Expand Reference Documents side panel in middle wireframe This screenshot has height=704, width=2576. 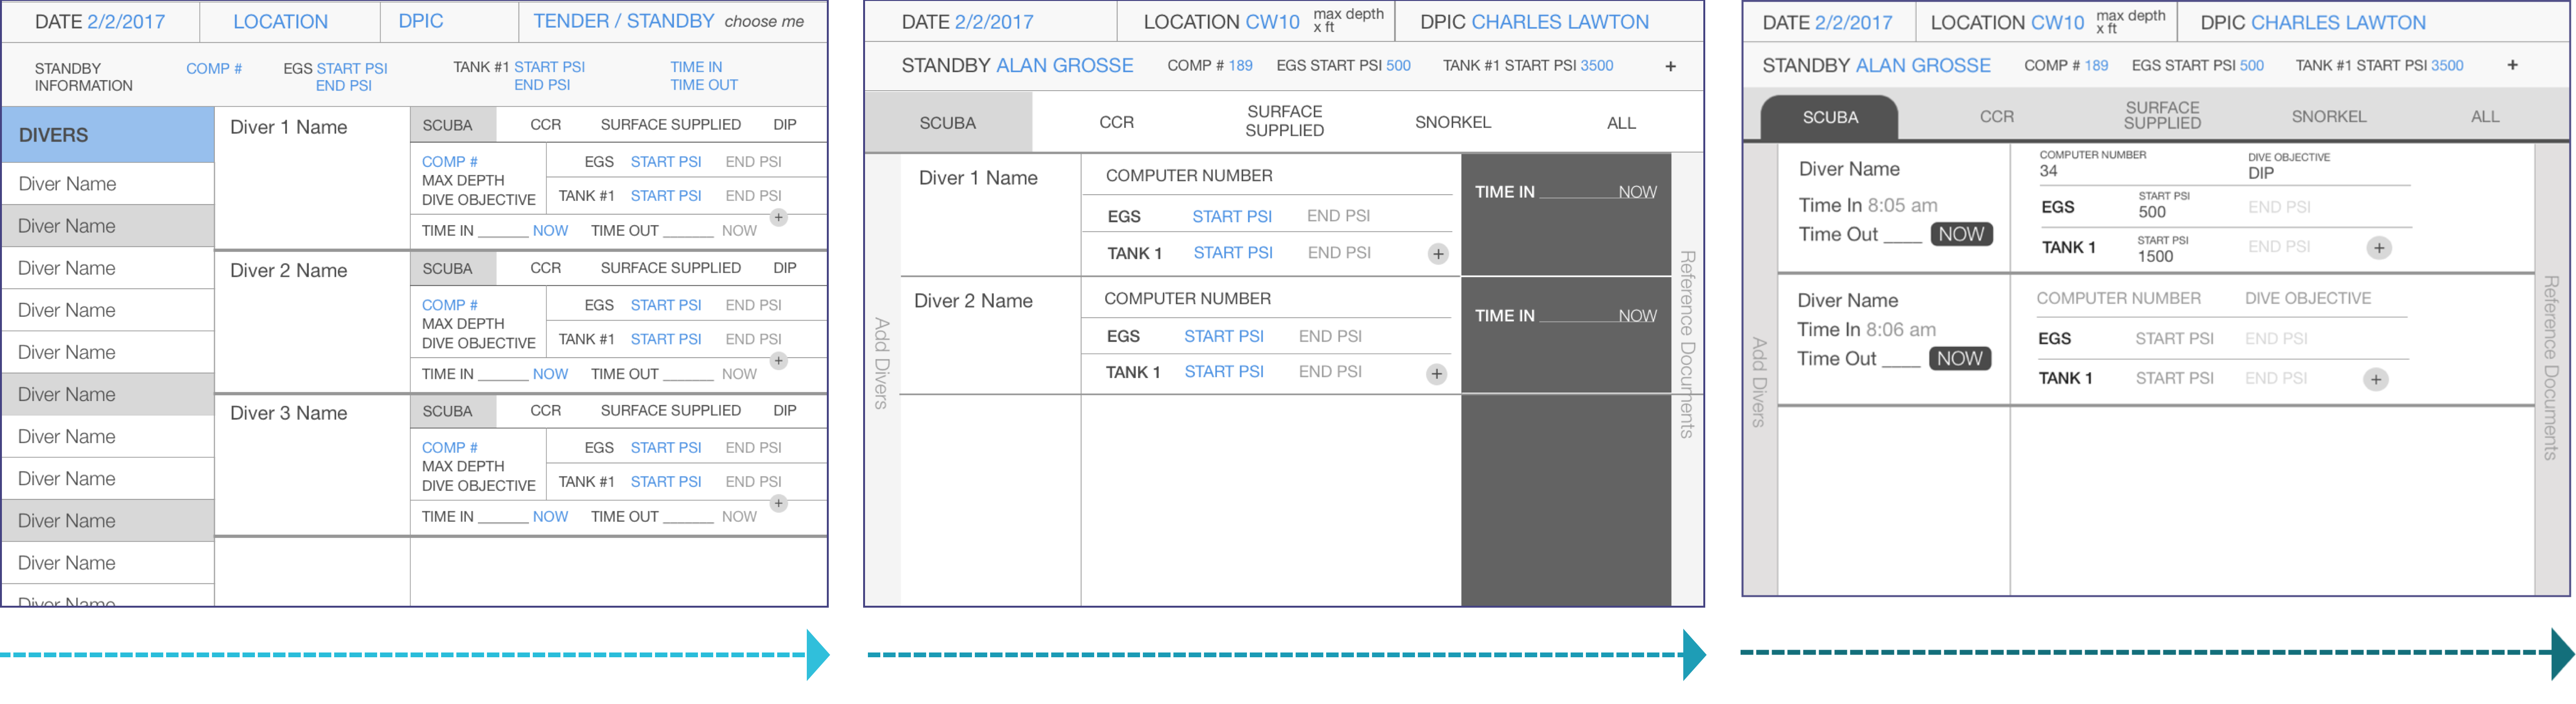coord(1687,343)
